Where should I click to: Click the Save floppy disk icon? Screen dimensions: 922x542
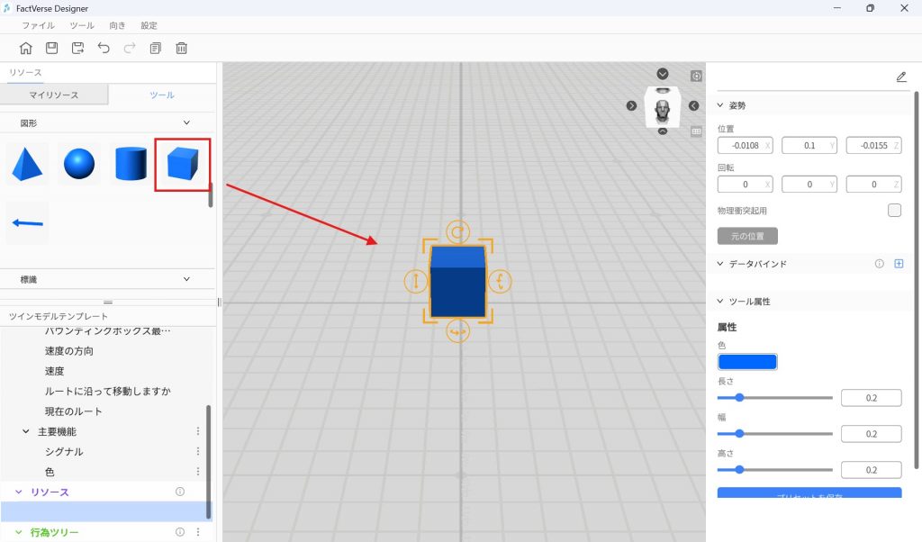[x=52, y=49]
